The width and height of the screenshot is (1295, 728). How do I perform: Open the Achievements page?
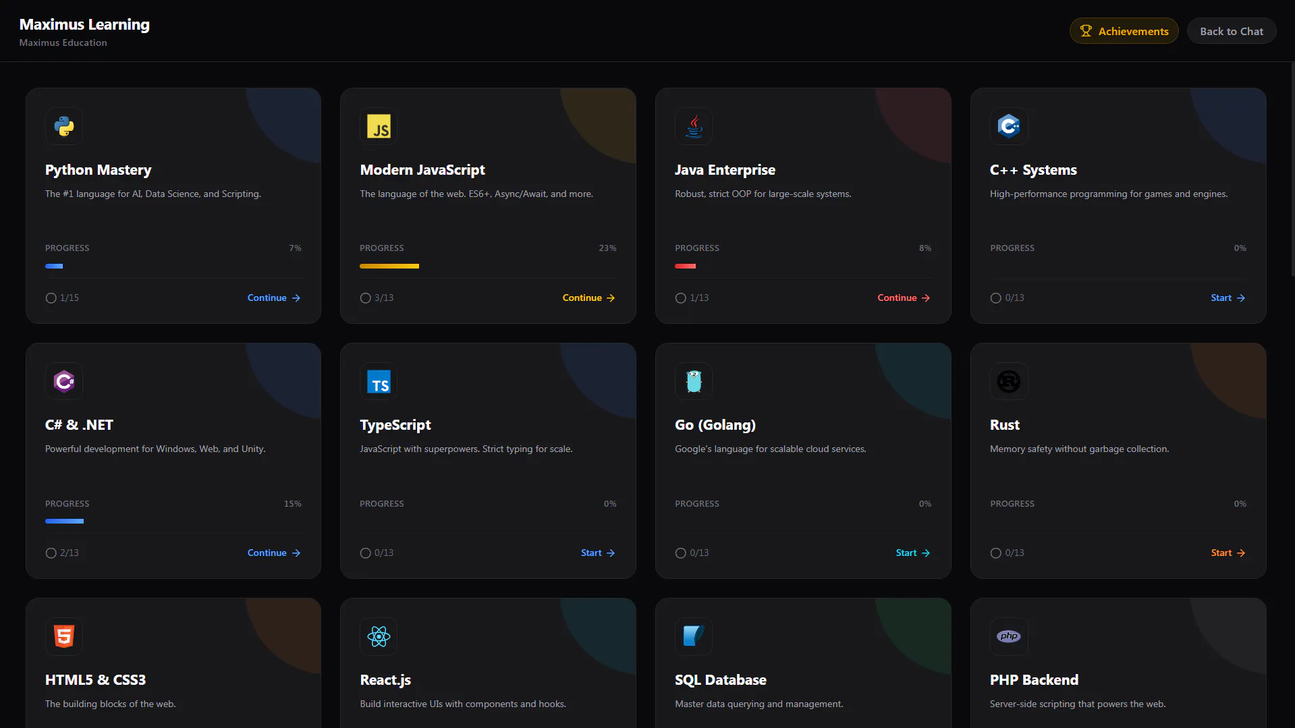(x=1124, y=31)
